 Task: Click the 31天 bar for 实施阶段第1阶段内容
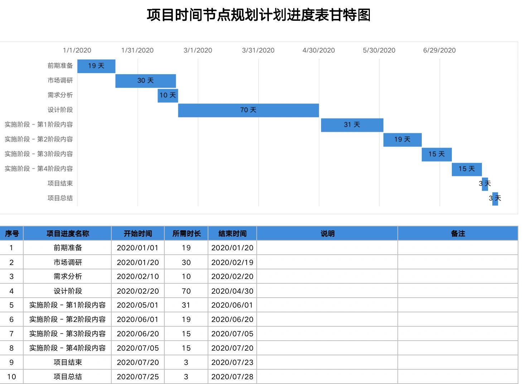pyautogui.click(x=352, y=125)
